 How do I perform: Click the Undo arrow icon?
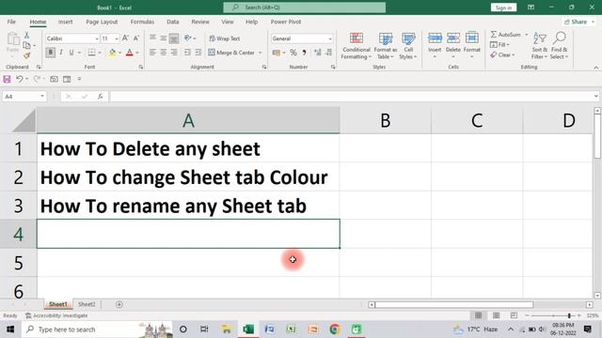point(19,79)
